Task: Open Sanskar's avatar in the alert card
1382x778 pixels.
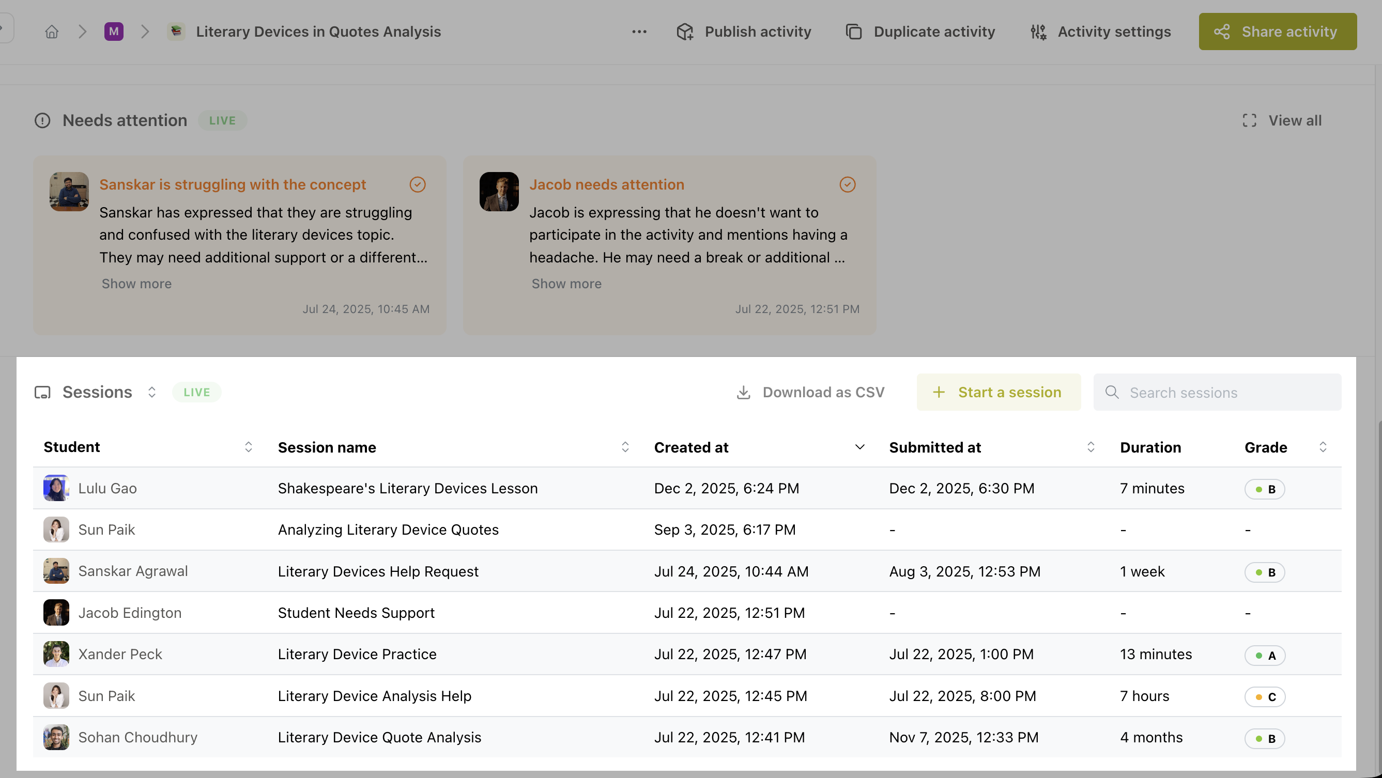Action: tap(69, 192)
